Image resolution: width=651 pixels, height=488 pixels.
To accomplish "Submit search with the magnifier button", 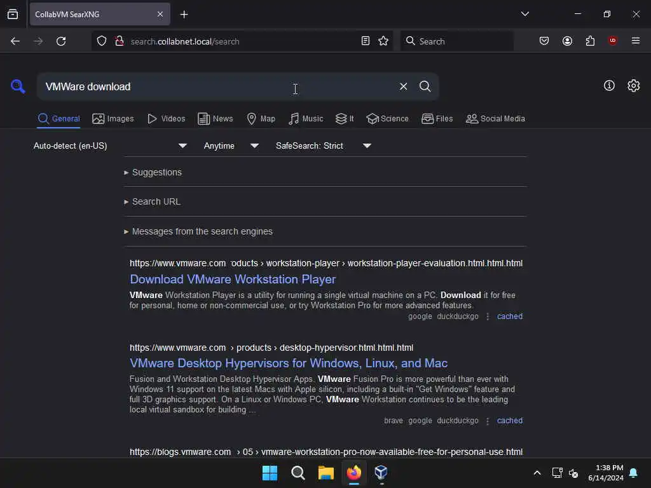I will coord(425,86).
